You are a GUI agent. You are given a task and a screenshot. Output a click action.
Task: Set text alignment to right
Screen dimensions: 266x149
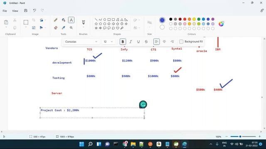click(172, 41)
